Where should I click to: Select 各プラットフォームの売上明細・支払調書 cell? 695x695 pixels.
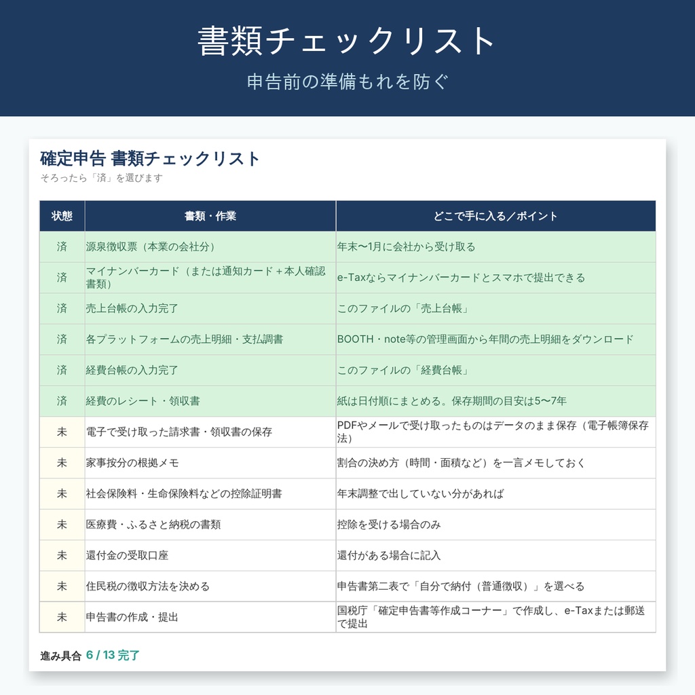[210, 339]
